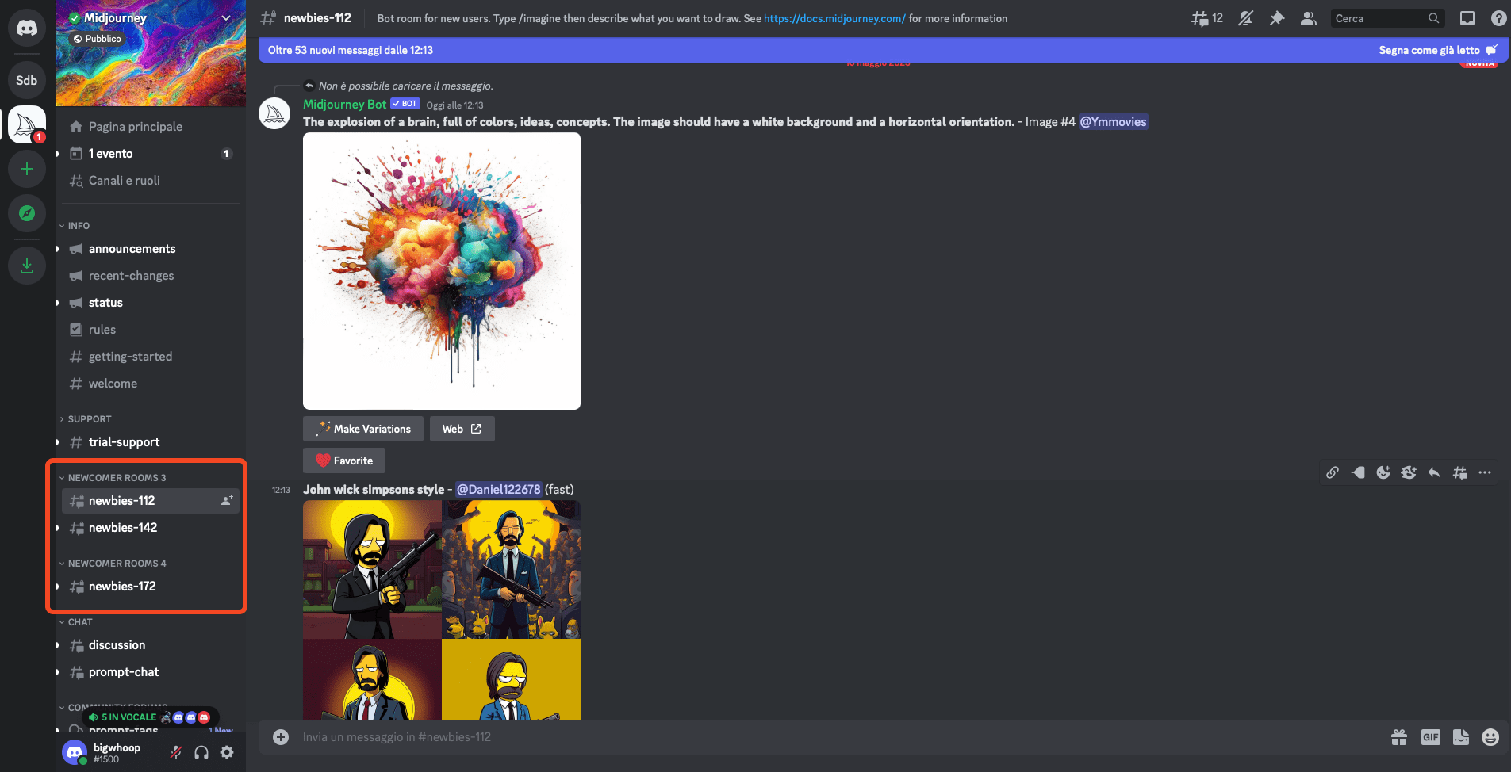Open the docs.midjourney.com link

(x=834, y=18)
